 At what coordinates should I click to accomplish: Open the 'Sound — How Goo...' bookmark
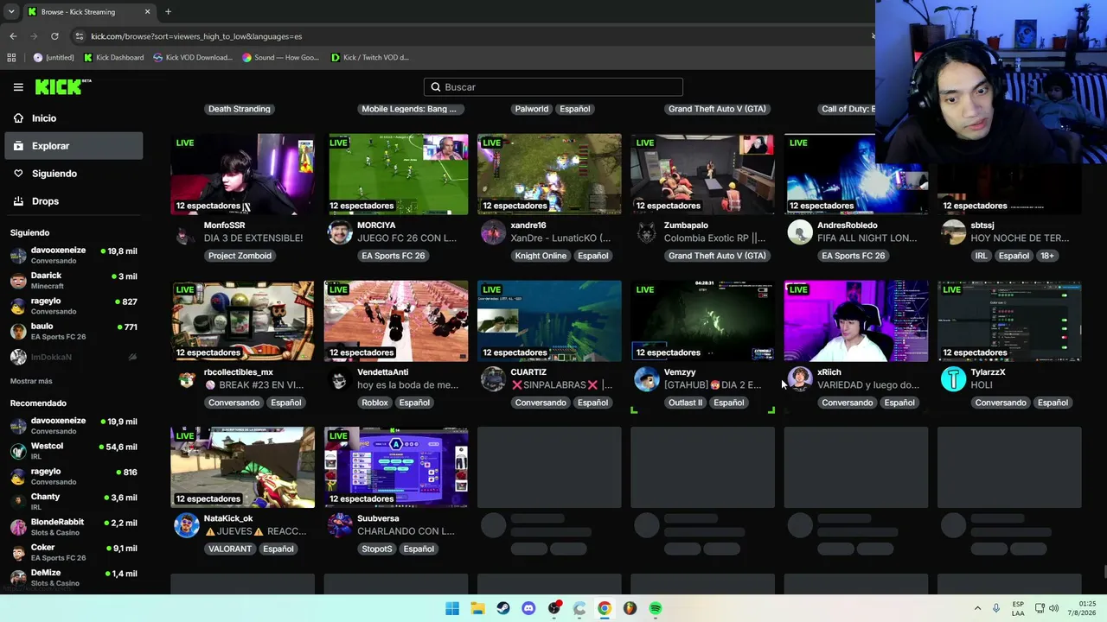(x=280, y=58)
